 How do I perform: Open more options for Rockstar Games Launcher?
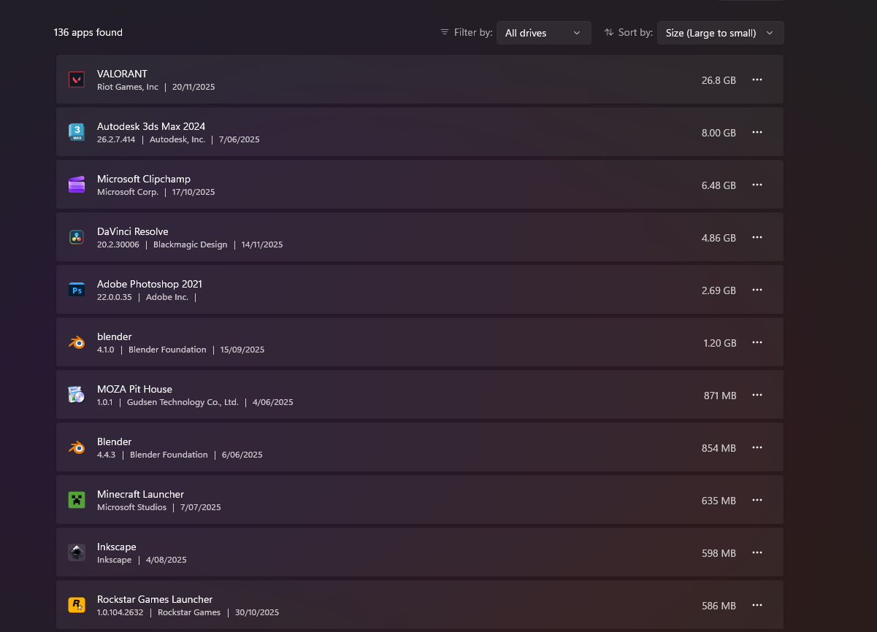pos(757,605)
